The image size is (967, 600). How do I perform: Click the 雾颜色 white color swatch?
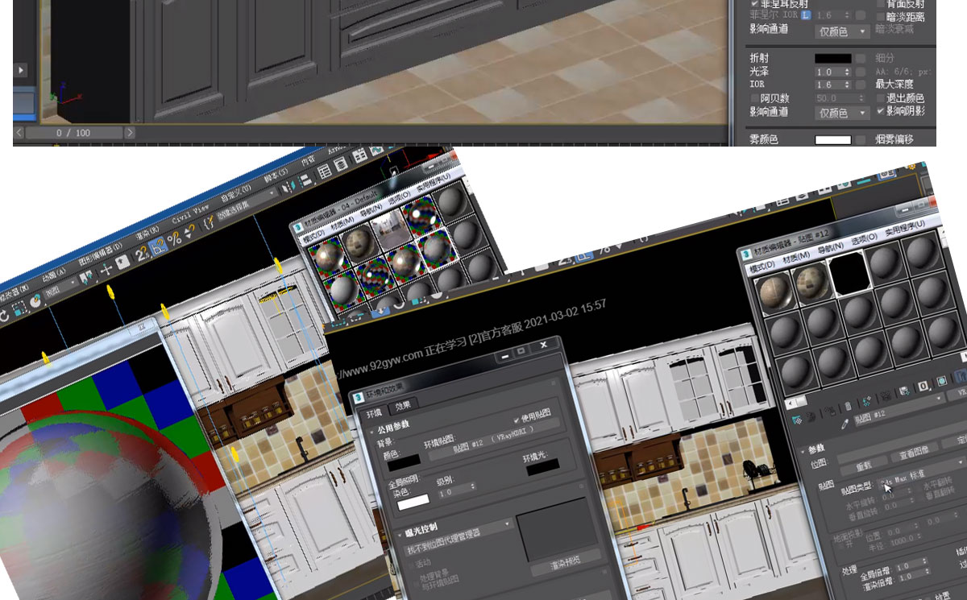(x=832, y=140)
